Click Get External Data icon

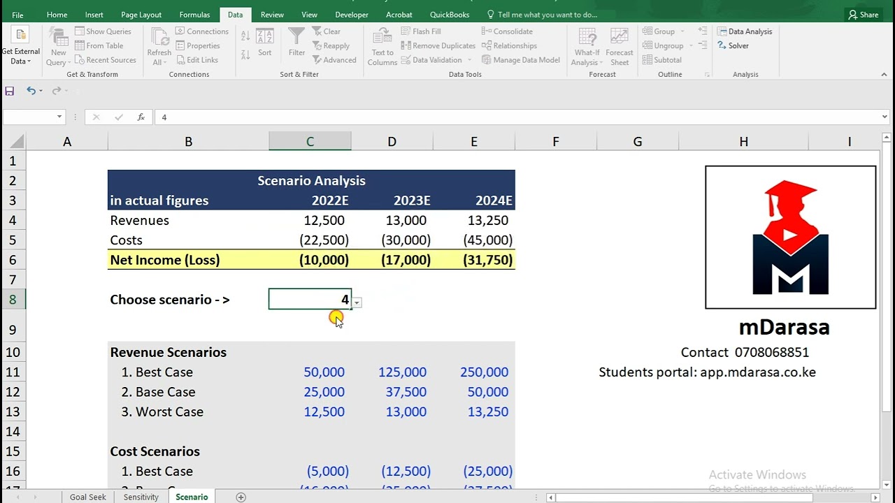pyautogui.click(x=20, y=46)
